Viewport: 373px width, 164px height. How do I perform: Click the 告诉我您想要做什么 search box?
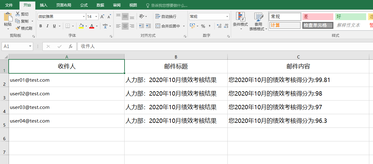pos(167,6)
